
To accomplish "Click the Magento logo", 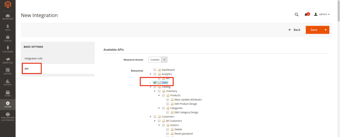I will pos(8,5).
